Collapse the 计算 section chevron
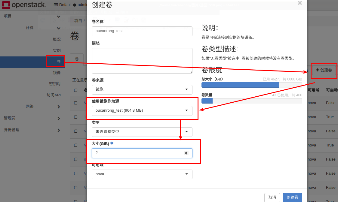338x202 pixels. 59,28
